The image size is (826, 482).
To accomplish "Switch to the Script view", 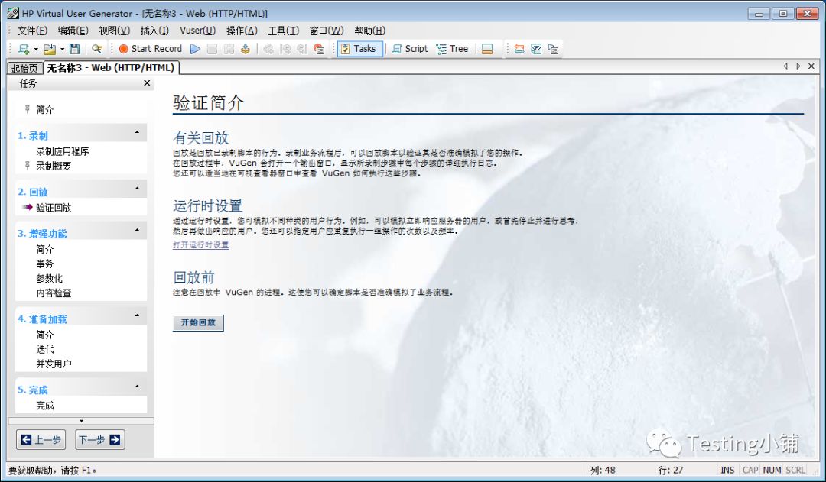I will tap(410, 49).
